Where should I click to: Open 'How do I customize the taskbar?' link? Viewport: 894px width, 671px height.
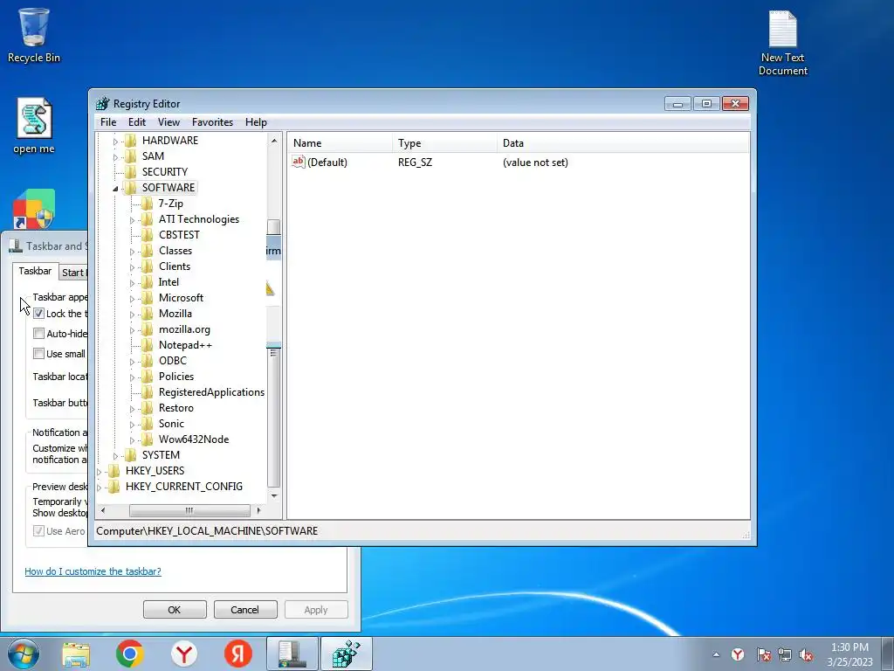93,571
